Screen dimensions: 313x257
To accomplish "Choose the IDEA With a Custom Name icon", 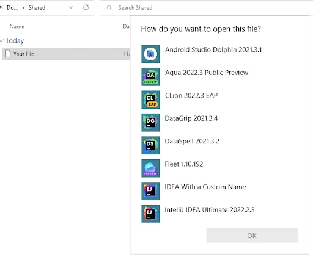I will (x=150, y=191).
